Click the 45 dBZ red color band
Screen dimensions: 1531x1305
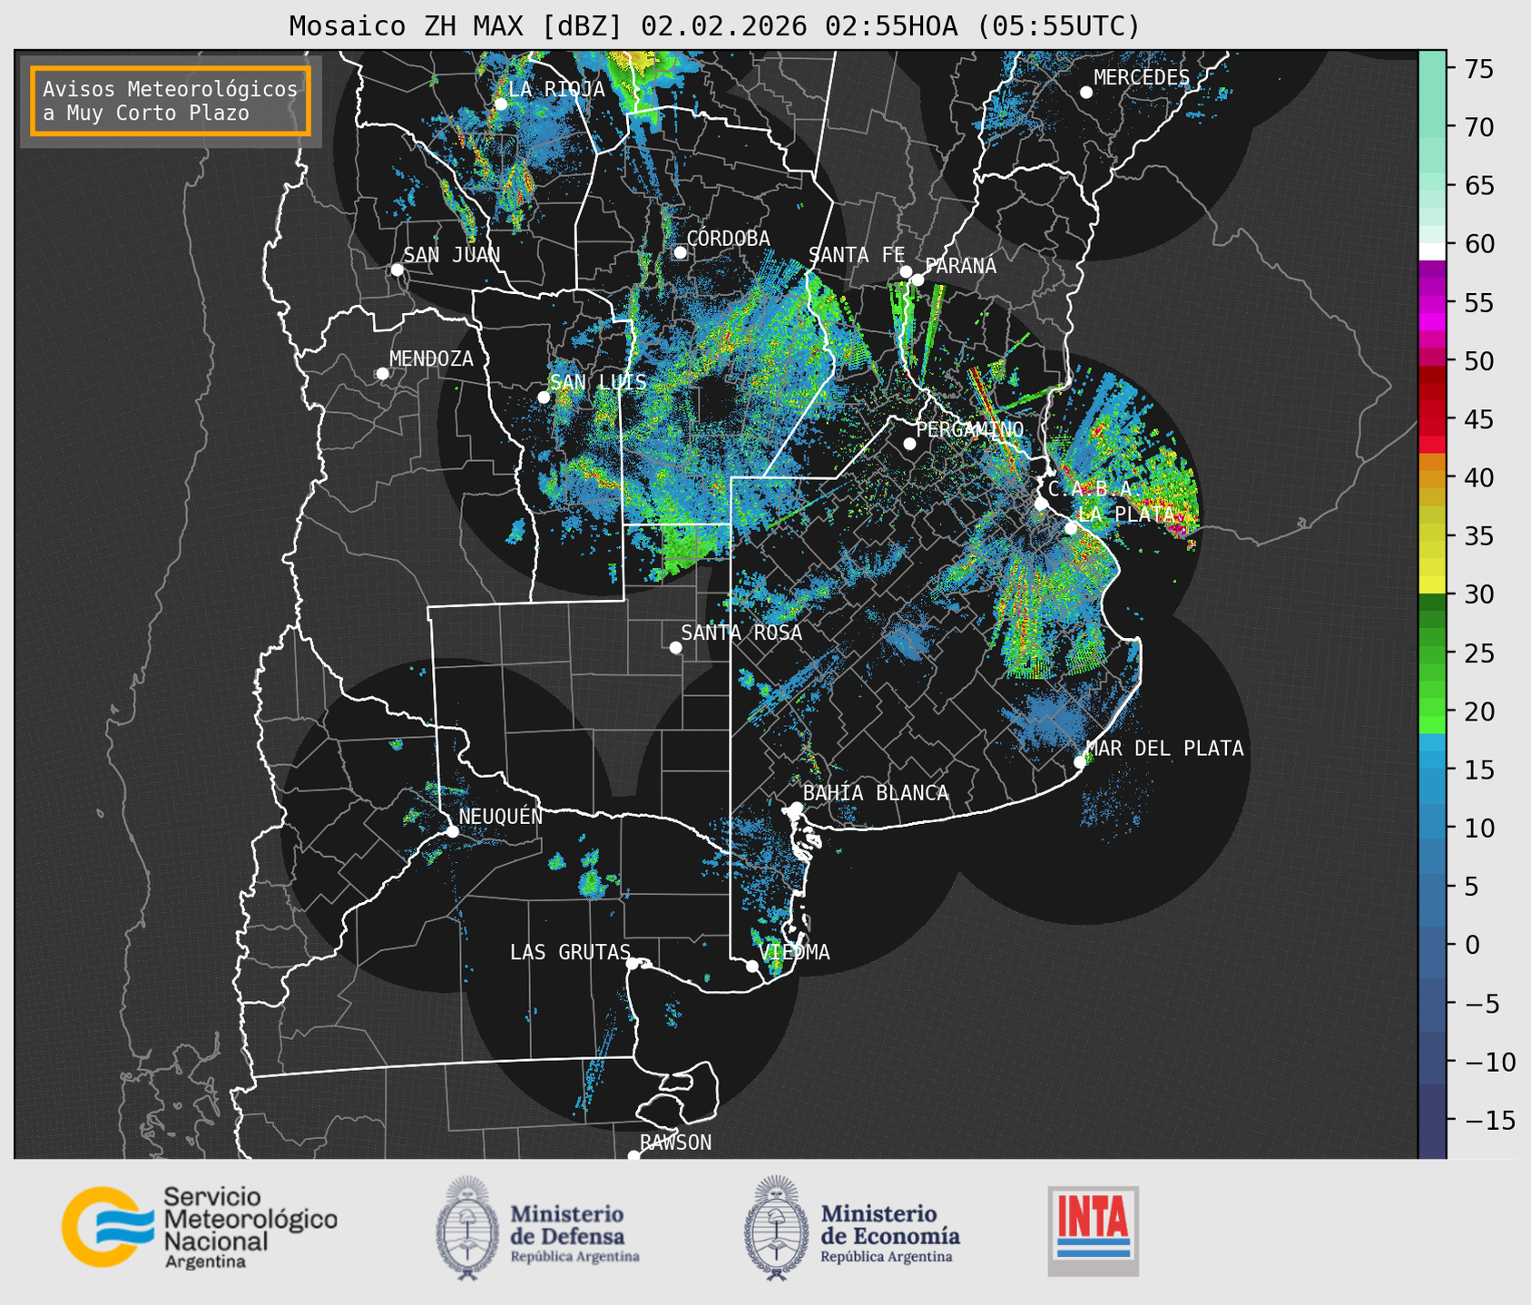pos(1432,420)
